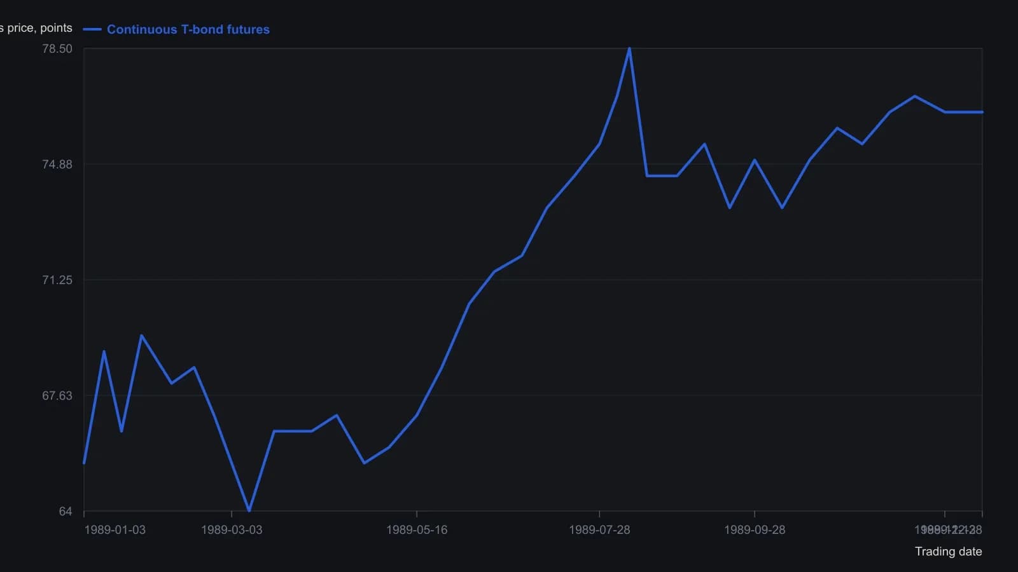Click the Trading date axis title

point(948,552)
